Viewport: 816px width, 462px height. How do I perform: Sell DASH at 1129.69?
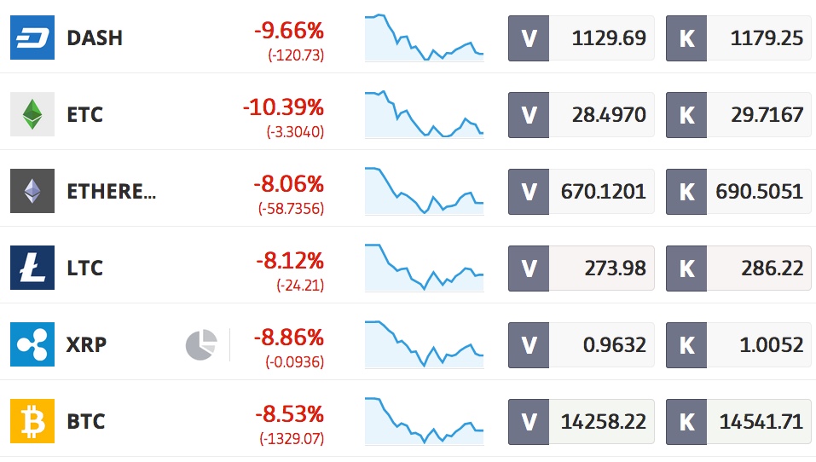581,38
